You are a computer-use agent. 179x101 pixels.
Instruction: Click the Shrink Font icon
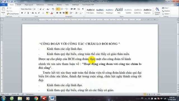click(43, 9)
